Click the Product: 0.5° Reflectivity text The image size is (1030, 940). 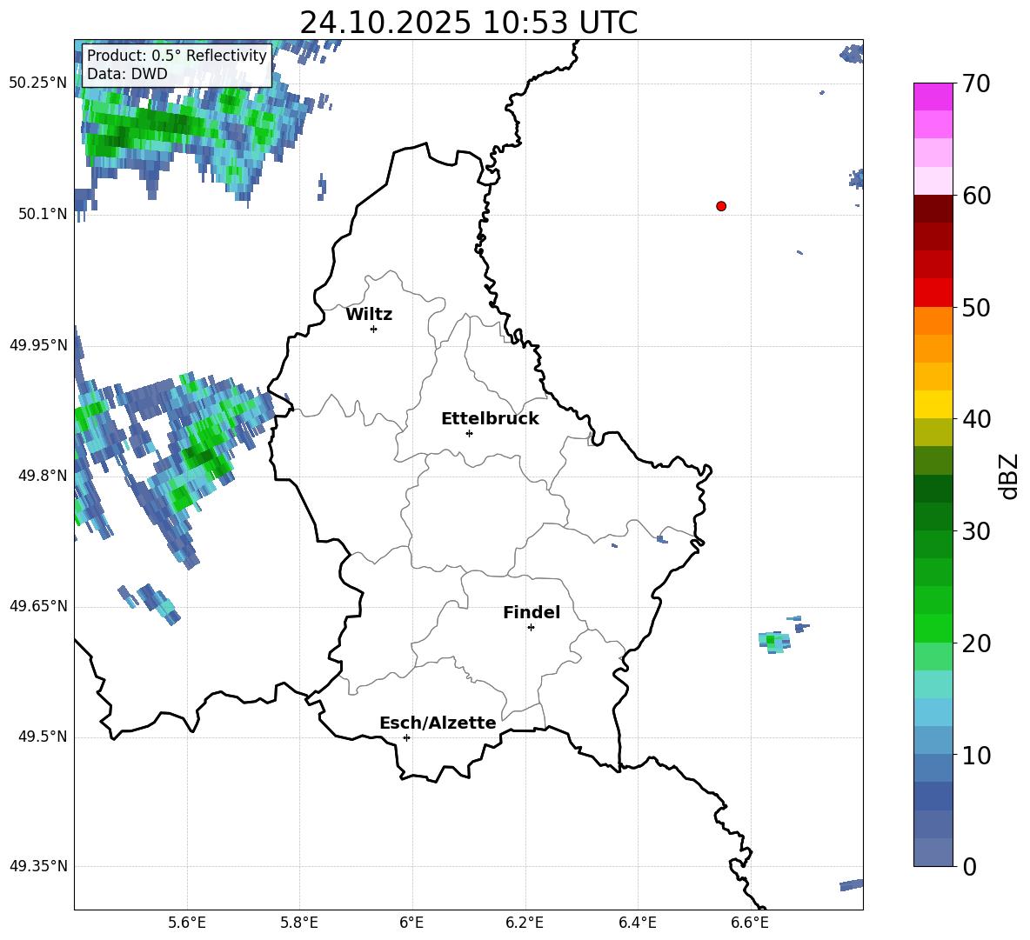177,55
